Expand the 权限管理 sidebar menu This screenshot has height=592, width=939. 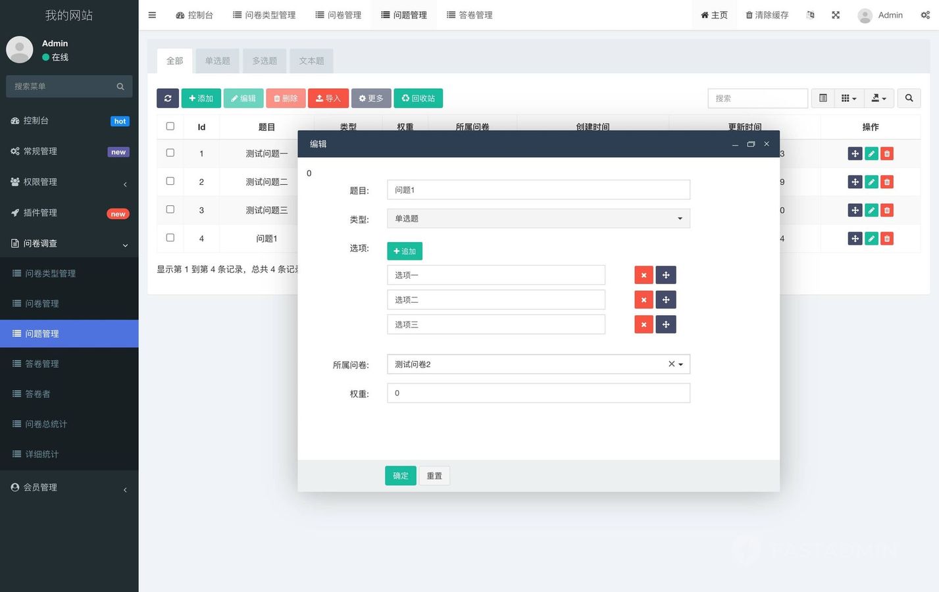point(69,182)
